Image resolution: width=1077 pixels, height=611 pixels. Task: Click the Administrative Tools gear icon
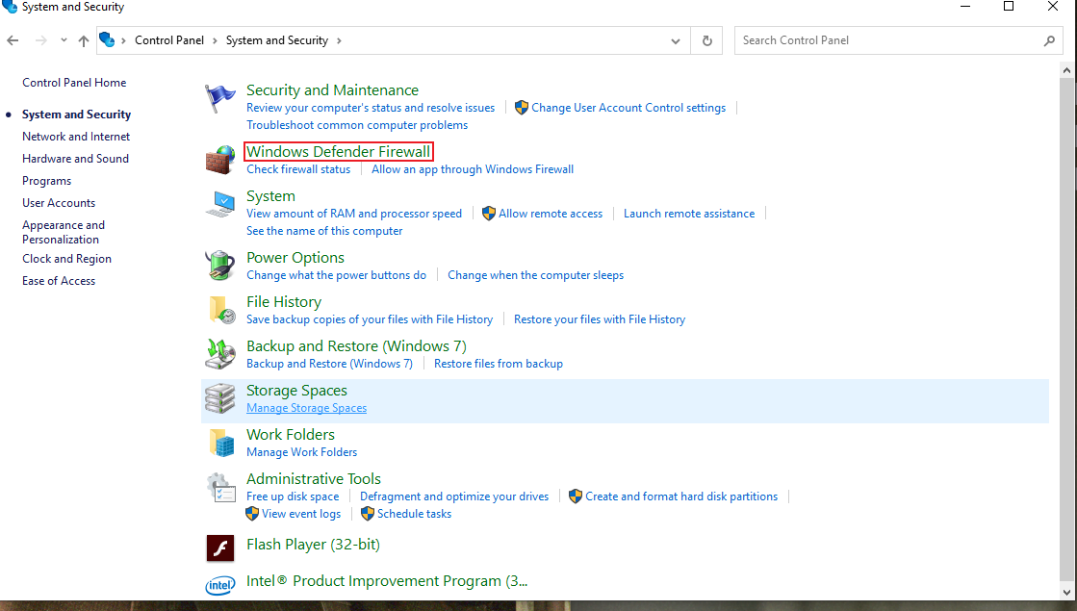click(x=220, y=488)
